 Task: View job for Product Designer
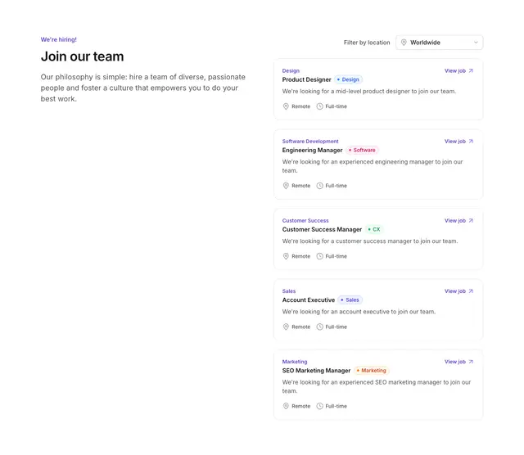pyautogui.click(x=458, y=71)
